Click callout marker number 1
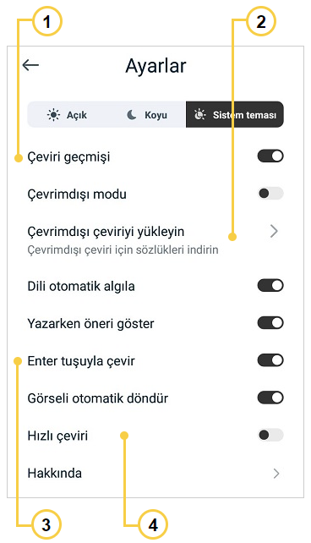 46,22
